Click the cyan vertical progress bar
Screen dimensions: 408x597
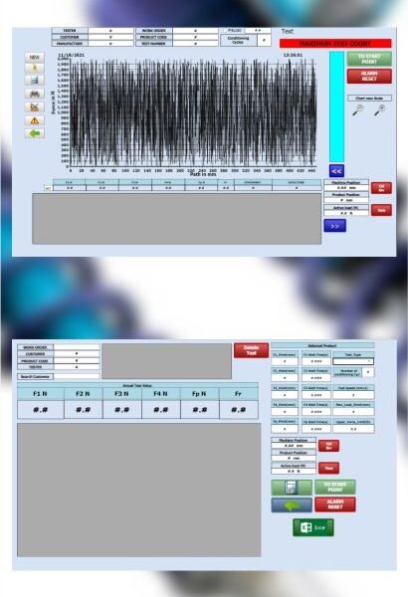[x=336, y=107]
